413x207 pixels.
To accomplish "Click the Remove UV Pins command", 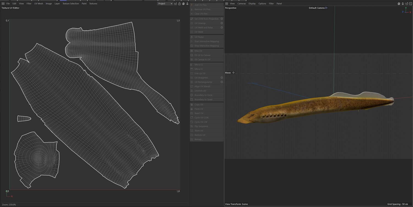I will tap(207, 9).
